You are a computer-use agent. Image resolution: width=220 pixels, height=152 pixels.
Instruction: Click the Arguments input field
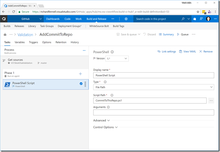click(154, 113)
